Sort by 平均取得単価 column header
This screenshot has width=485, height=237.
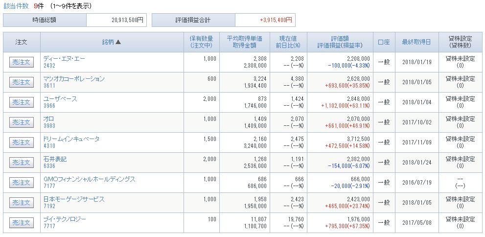(x=244, y=39)
